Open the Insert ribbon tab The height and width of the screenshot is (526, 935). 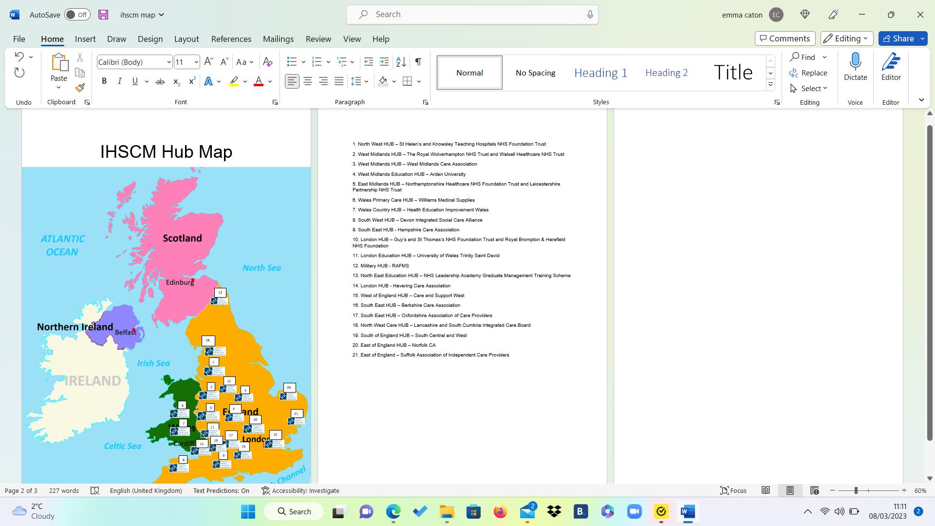coord(85,39)
